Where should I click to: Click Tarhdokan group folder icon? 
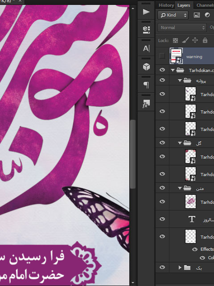pos(180,70)
